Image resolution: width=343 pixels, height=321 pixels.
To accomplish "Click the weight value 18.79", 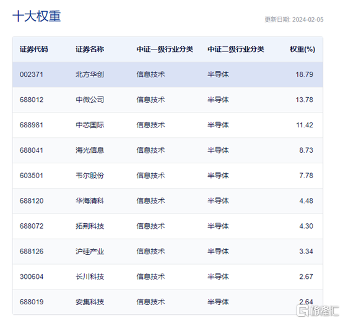I will 304,74.
